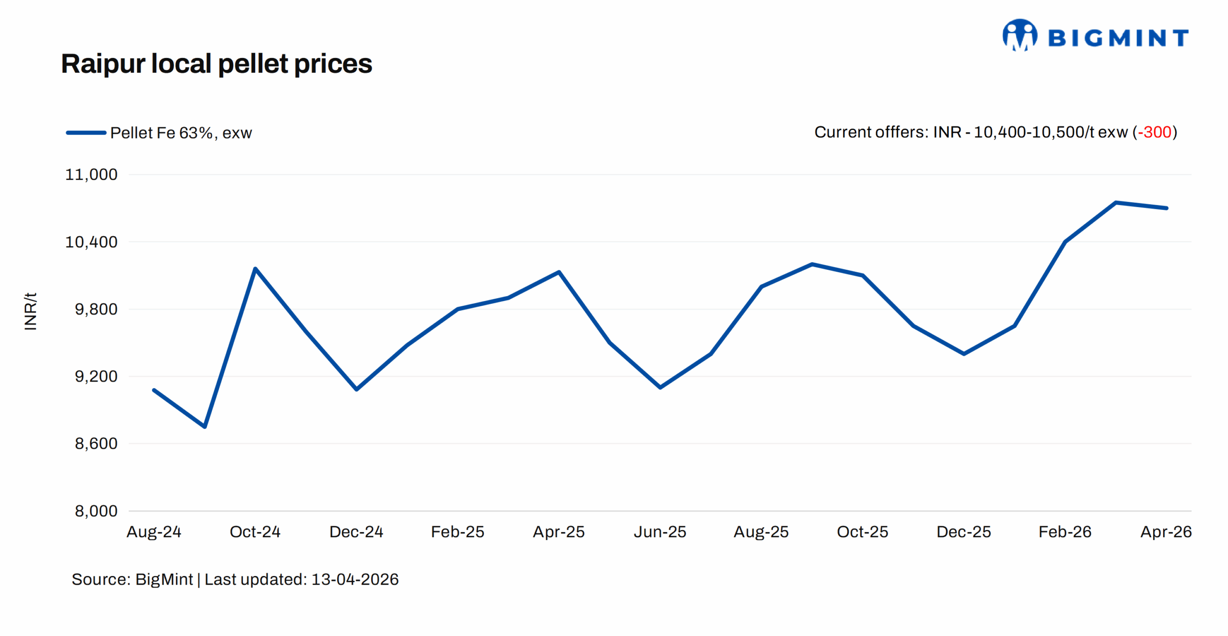1228x636 pixels.
Task: Click the Oct-24 peak data point on line
Action: [255, 268]
